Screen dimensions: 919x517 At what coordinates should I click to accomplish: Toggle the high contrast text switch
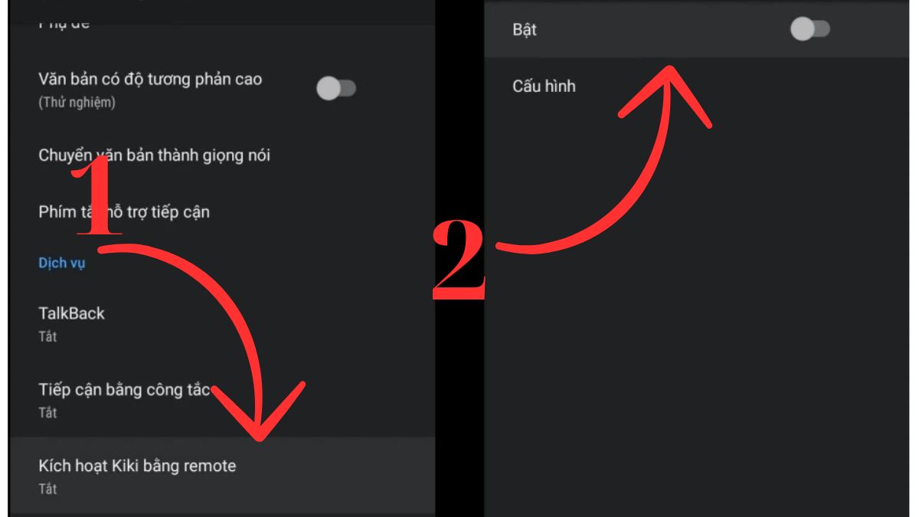(336, 89)
